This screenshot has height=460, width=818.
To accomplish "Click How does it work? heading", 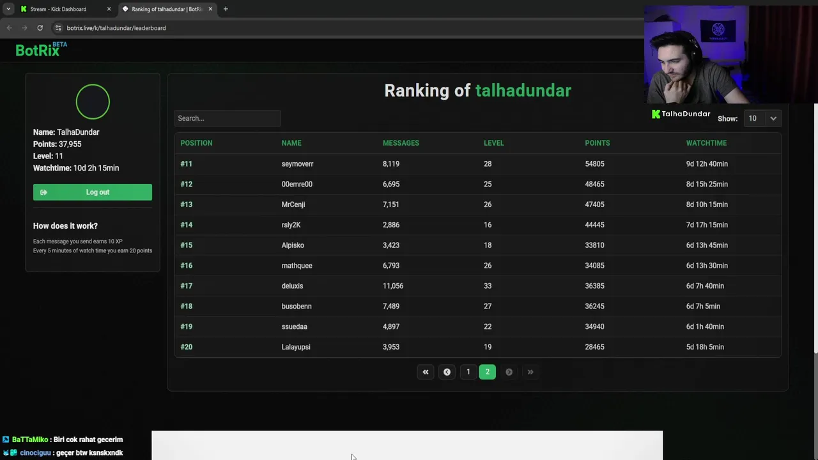I will click(x=65, y=226).
